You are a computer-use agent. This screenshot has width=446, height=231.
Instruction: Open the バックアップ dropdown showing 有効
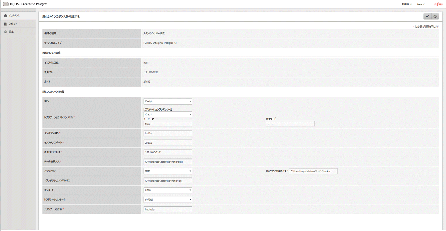168,171
